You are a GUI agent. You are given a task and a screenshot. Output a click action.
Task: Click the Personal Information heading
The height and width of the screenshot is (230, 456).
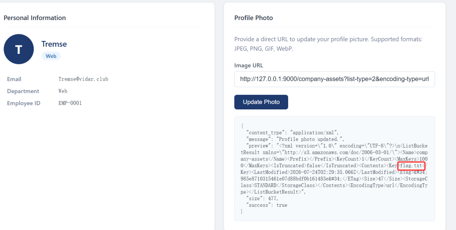pyautogui.click(x=35, y=18)
